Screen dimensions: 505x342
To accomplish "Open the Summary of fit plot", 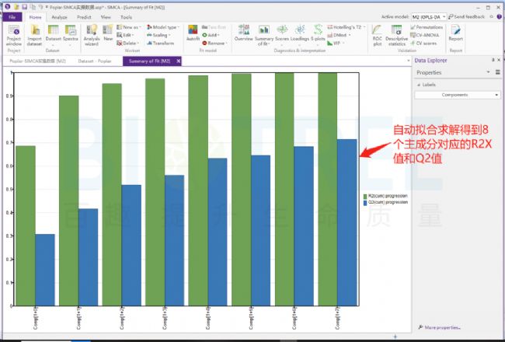I will [264, 36].
